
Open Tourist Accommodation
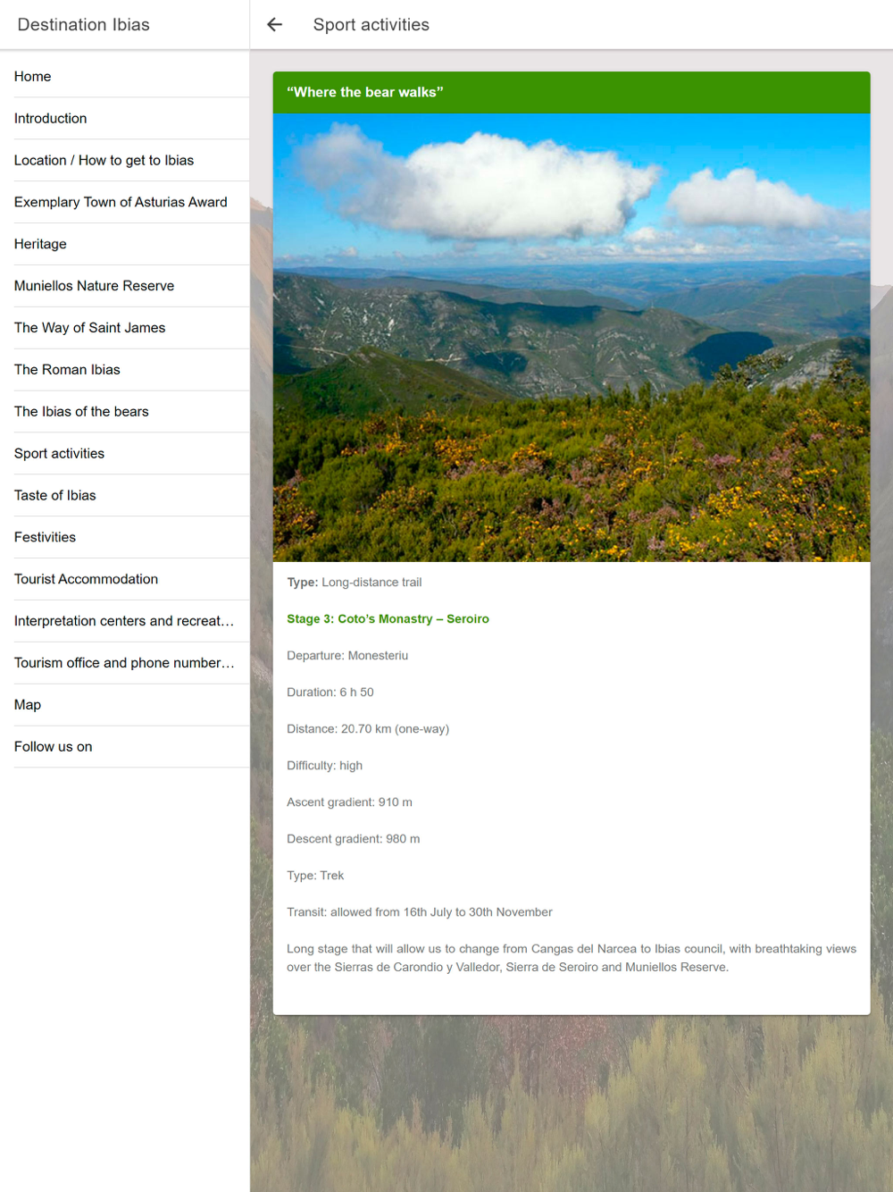point(125,581)
